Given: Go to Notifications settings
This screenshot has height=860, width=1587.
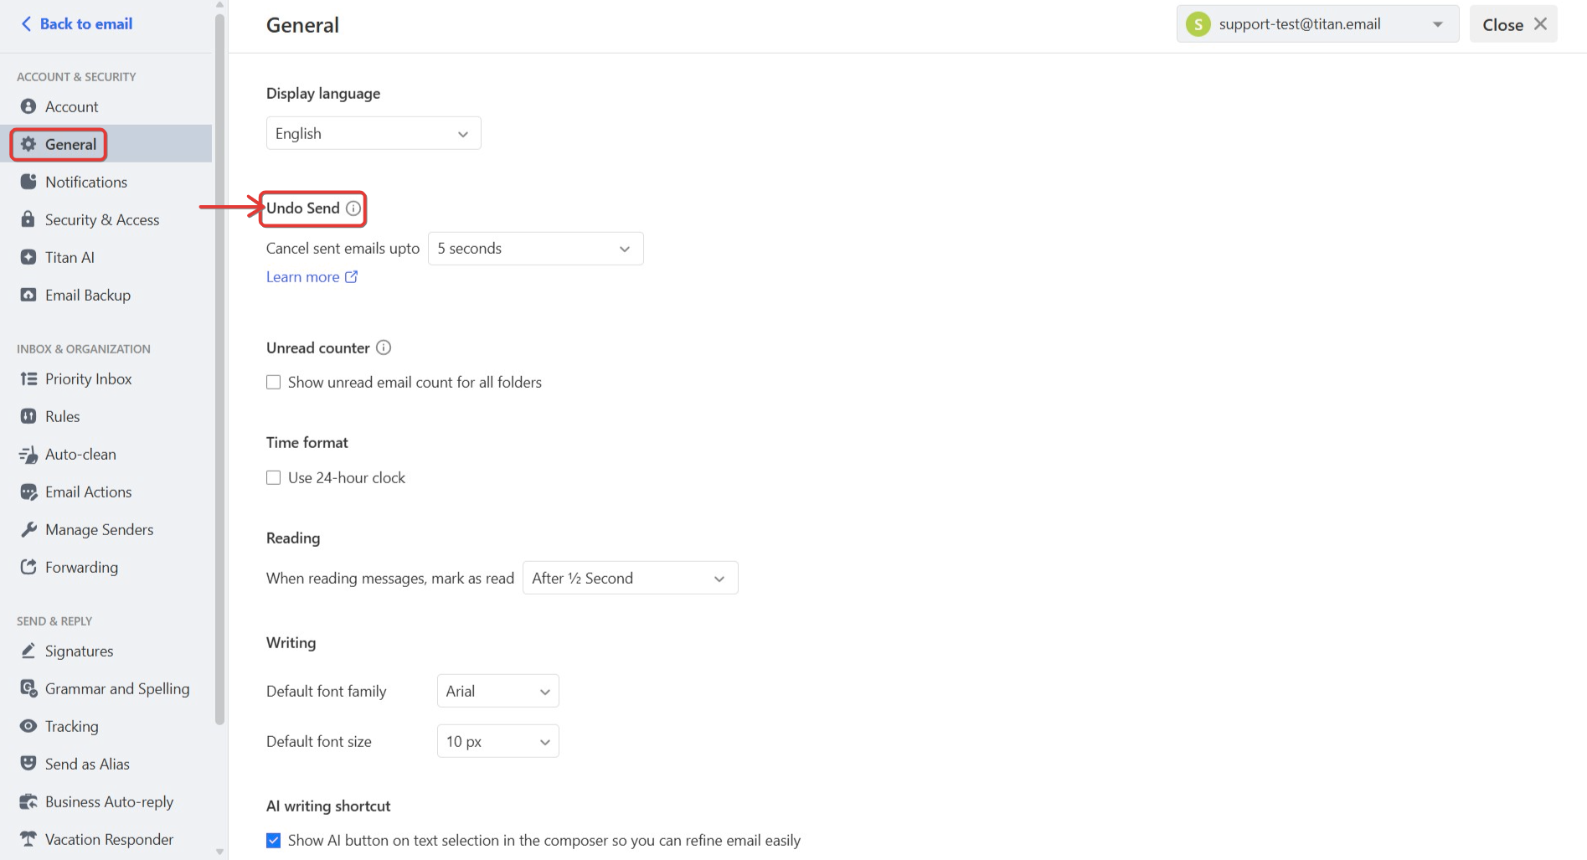Looking at the screenshot, I should 85,182.
